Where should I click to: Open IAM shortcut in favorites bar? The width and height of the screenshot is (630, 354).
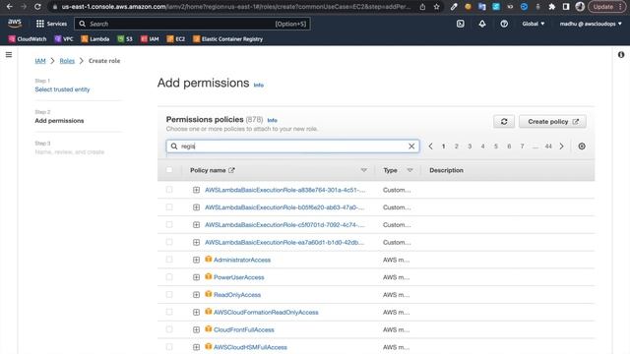pyautogui.click(x=150, y=39)
